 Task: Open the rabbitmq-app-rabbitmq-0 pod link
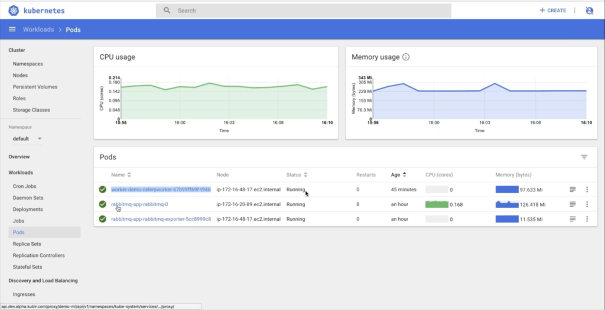tap(139, 204)
